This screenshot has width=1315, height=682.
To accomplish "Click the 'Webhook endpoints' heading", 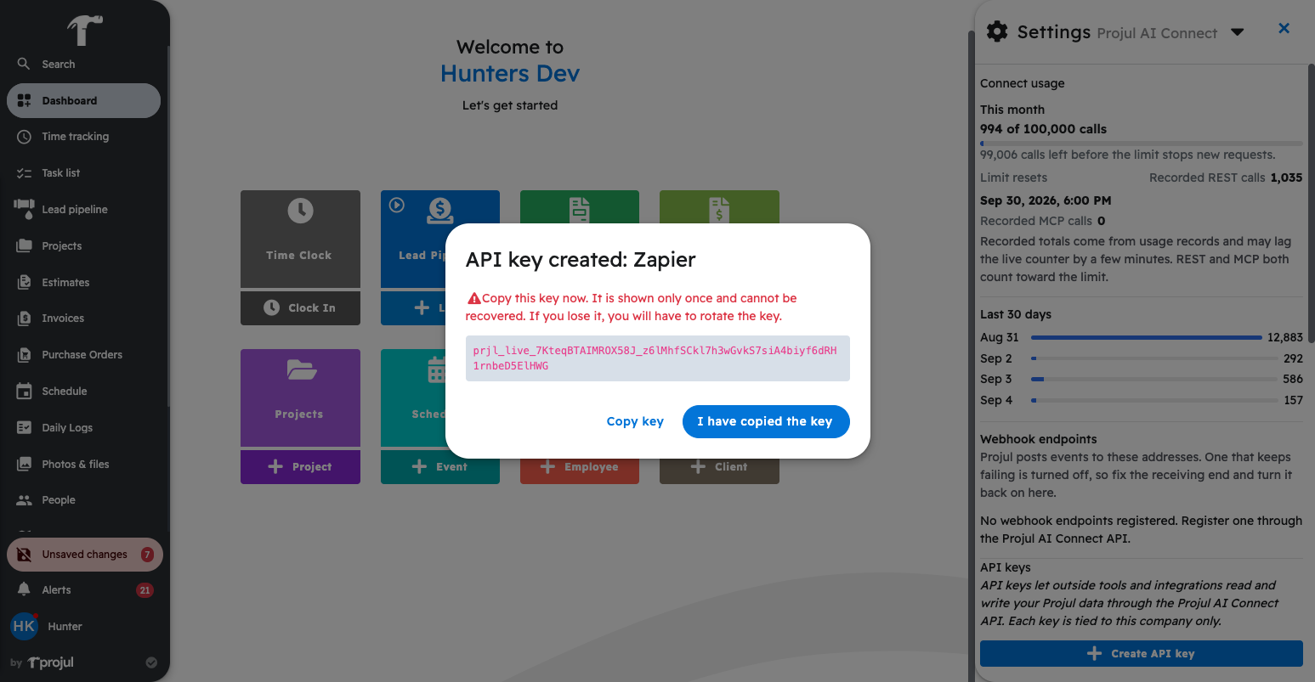I will (x=1039, y=439).
